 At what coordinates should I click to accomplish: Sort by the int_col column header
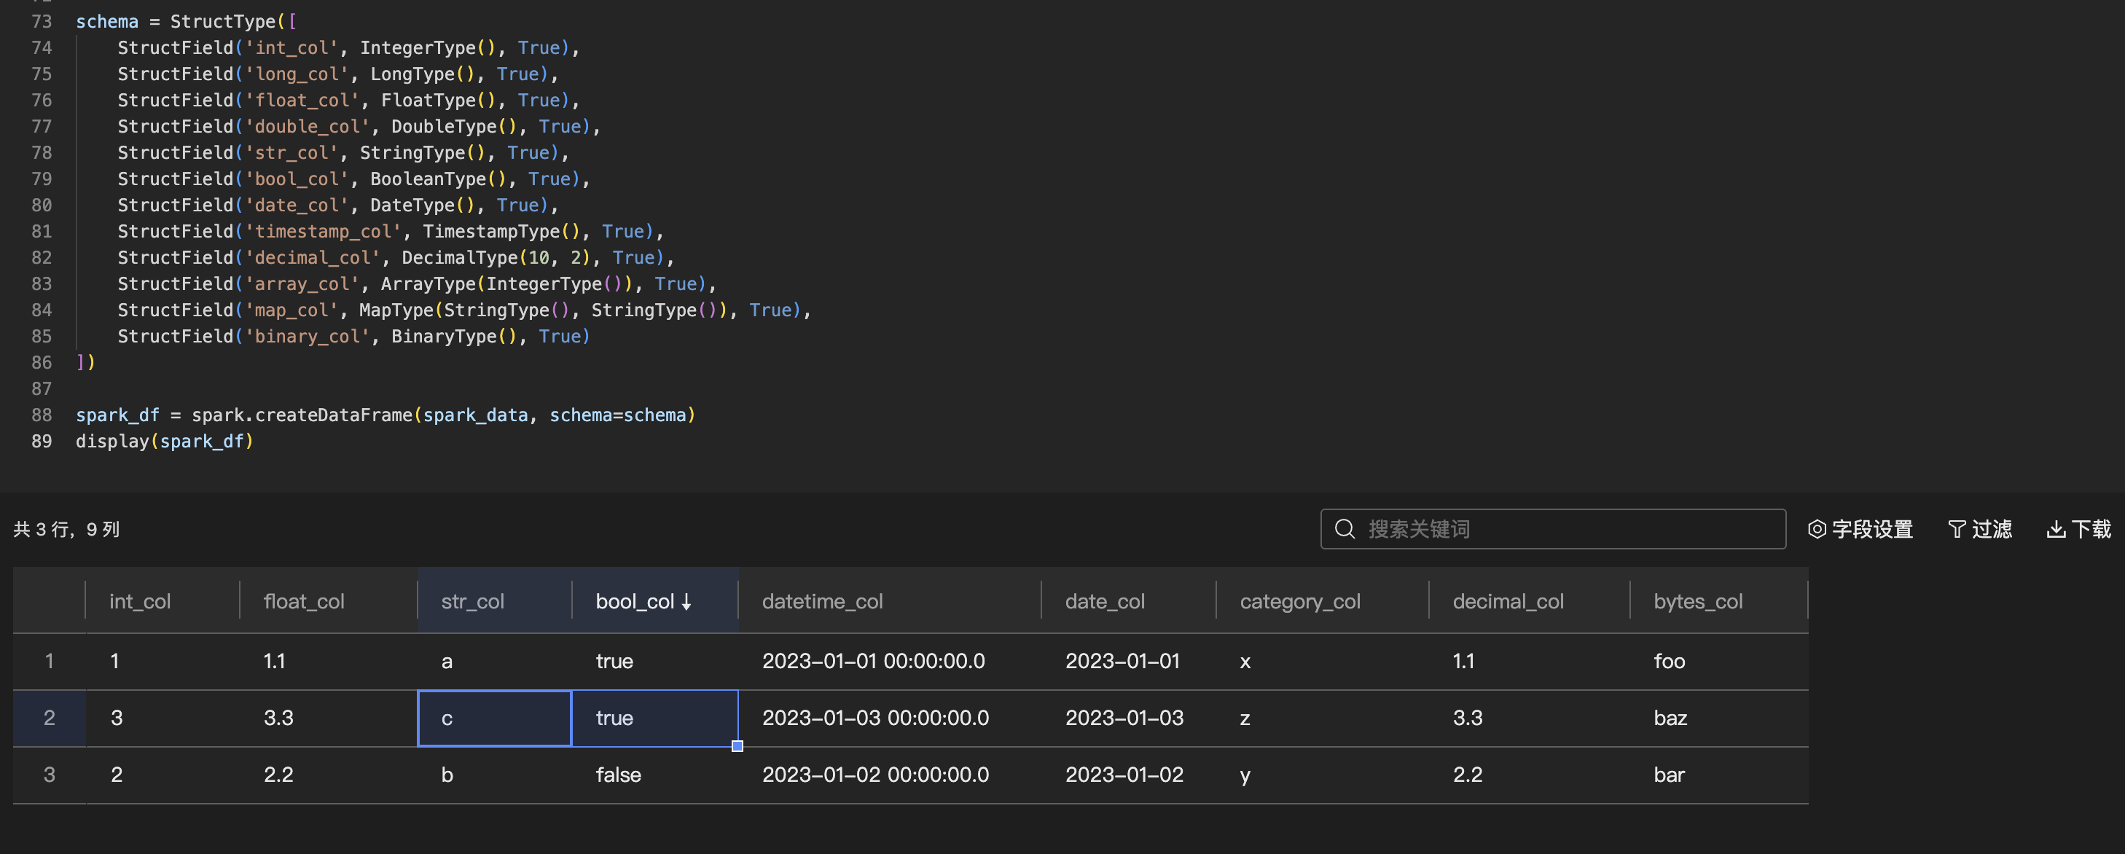pyautogui.click(x=140, y=601)
